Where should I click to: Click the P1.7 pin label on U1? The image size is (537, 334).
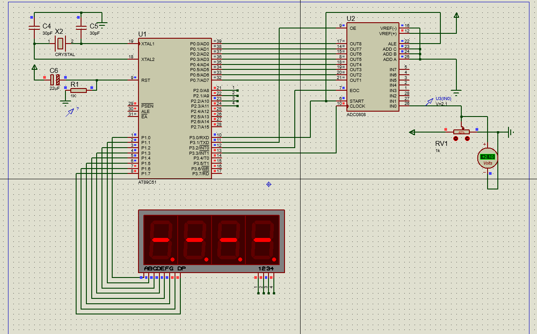point(146,173)
